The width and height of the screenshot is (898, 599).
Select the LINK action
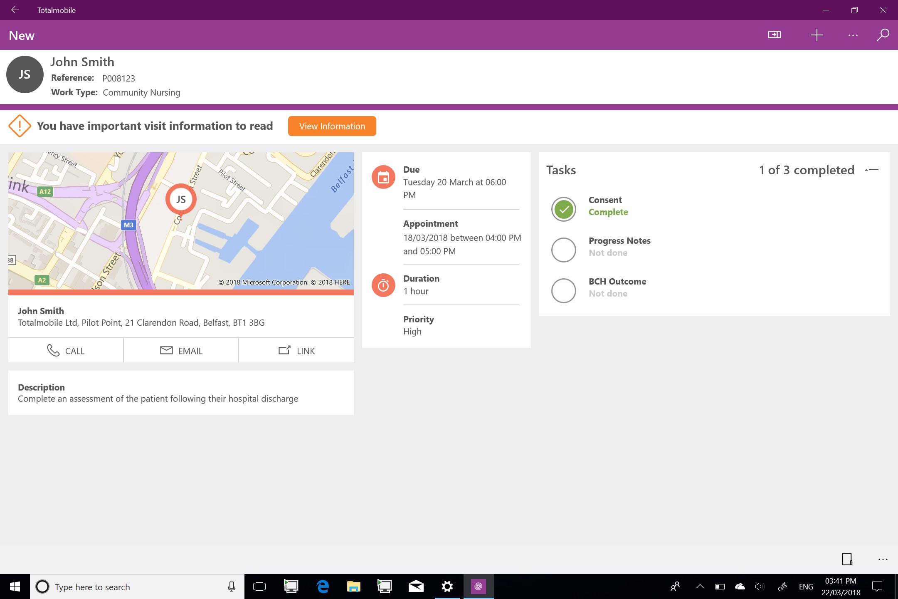click(296, 351)
